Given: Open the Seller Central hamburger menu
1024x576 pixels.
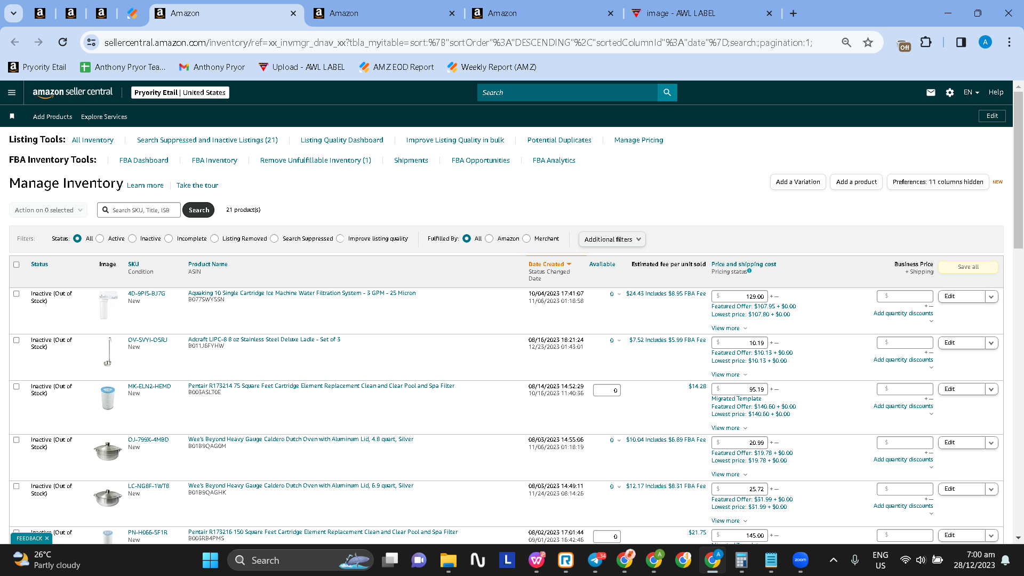Looking at the screenshot, I should (x=12, y=92).
